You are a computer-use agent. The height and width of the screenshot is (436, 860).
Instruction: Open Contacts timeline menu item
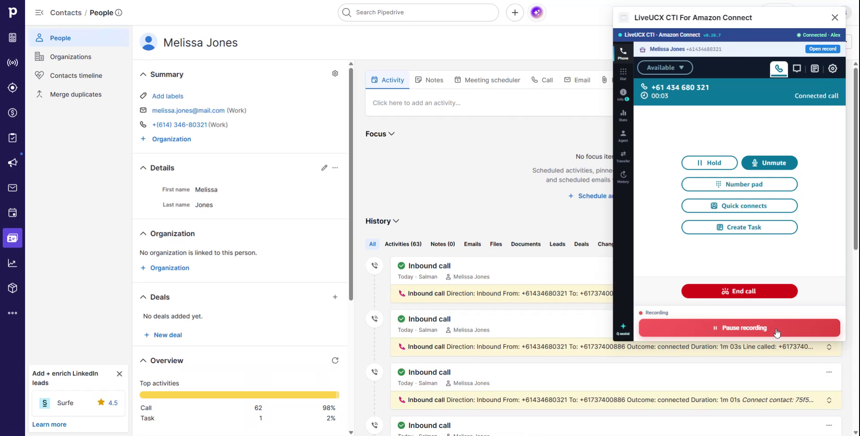[79, 76]
